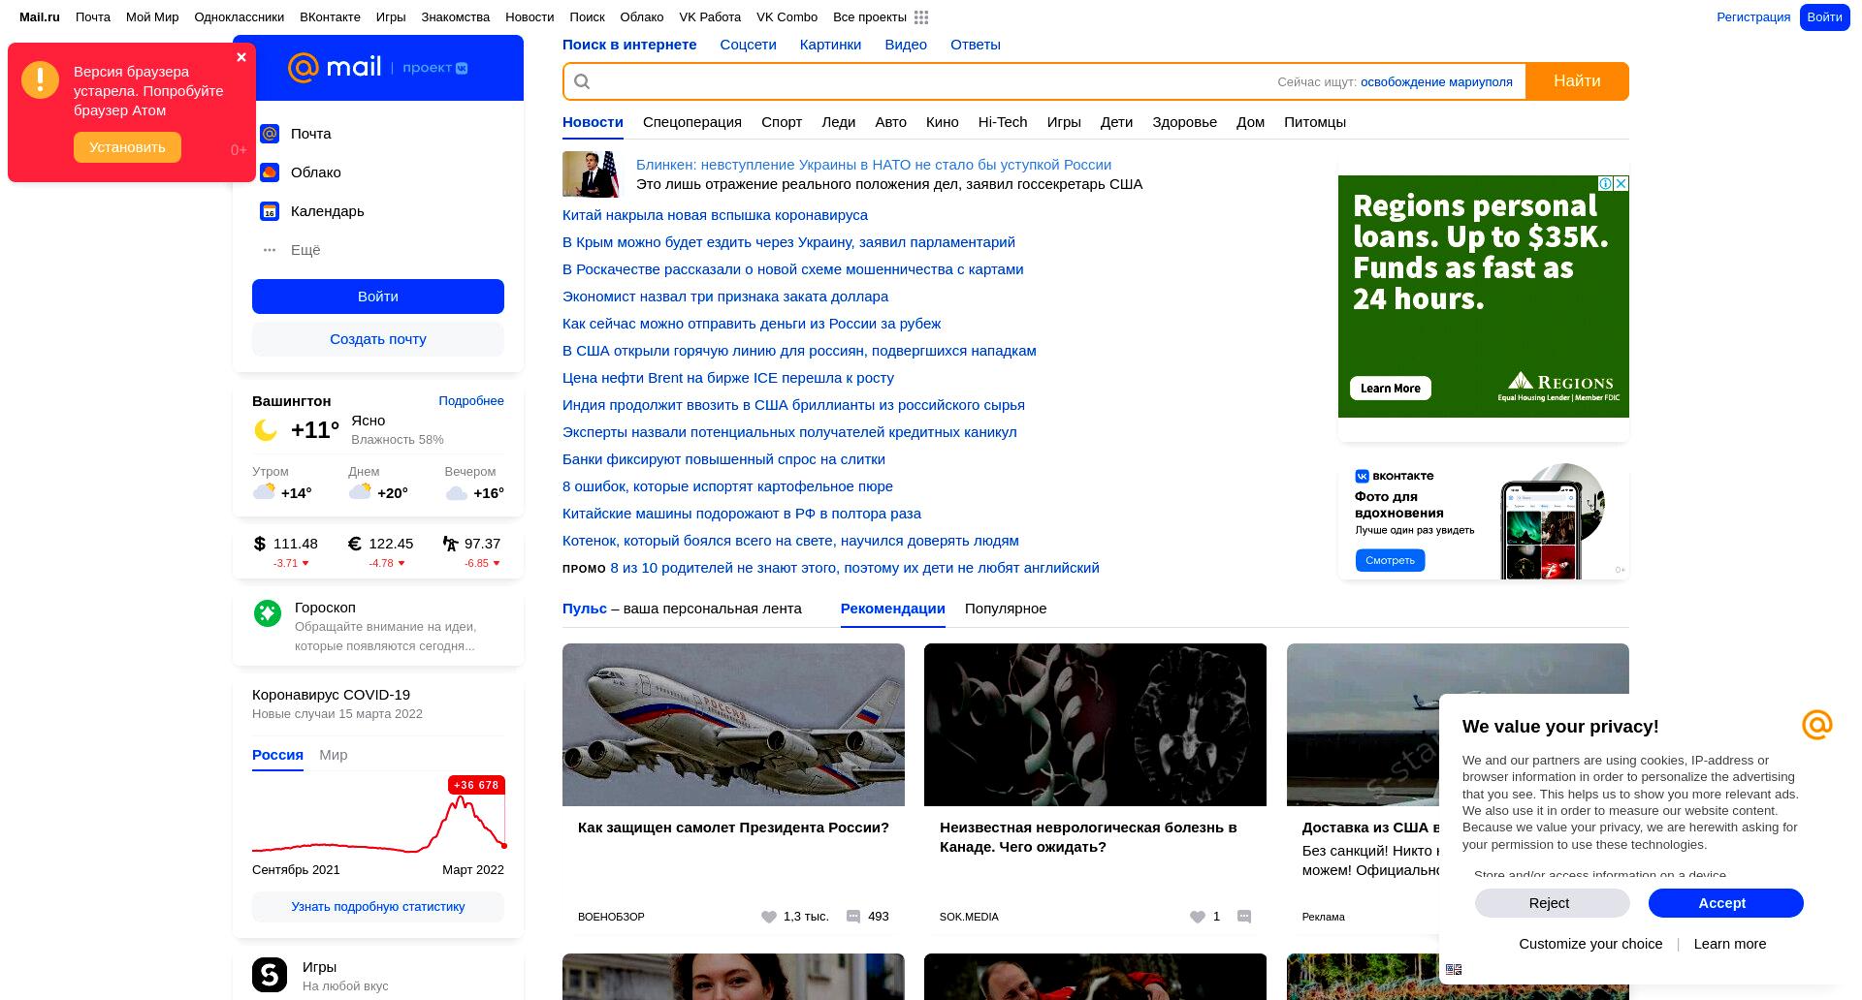Click Learn more in privacy dialog
Image resolution: width=1862 pixels, height=1000 pixels.
[1730, 944]
